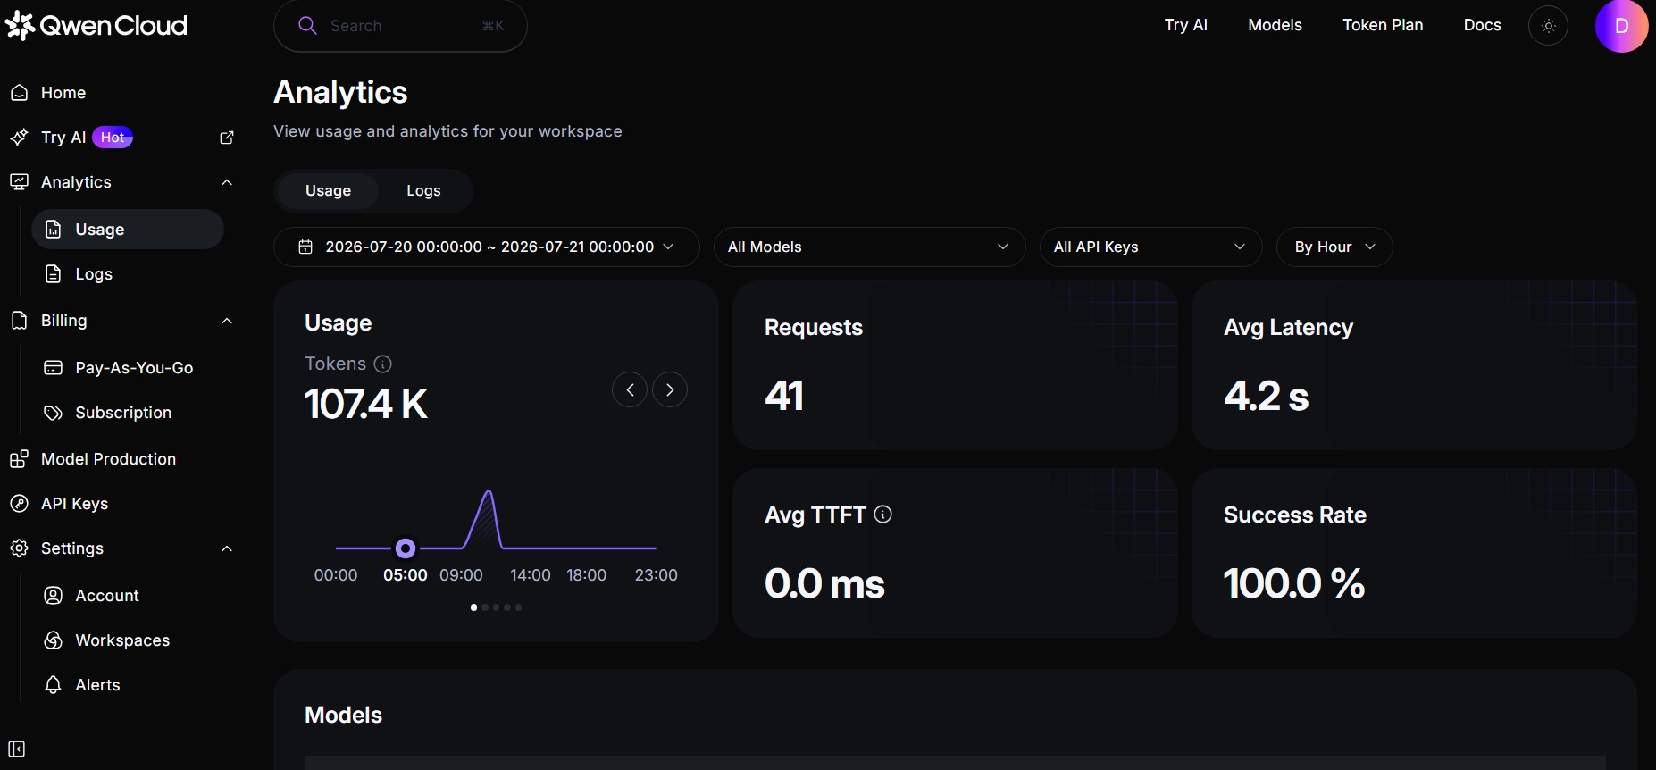Go to the next usage chart arrow

tap(670, 389)
